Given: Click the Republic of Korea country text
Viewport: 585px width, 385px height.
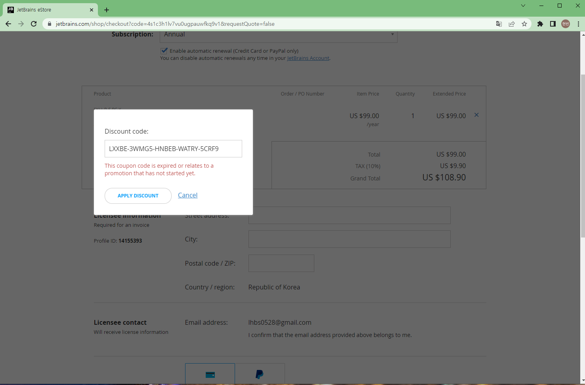Looking at the screenshot, I should [274, 287].
